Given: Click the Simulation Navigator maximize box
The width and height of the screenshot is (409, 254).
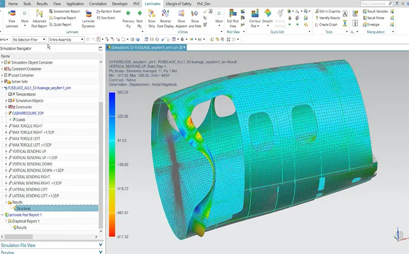Looking at the screenshot, I should pyautogui.click(x=100, y=48).
